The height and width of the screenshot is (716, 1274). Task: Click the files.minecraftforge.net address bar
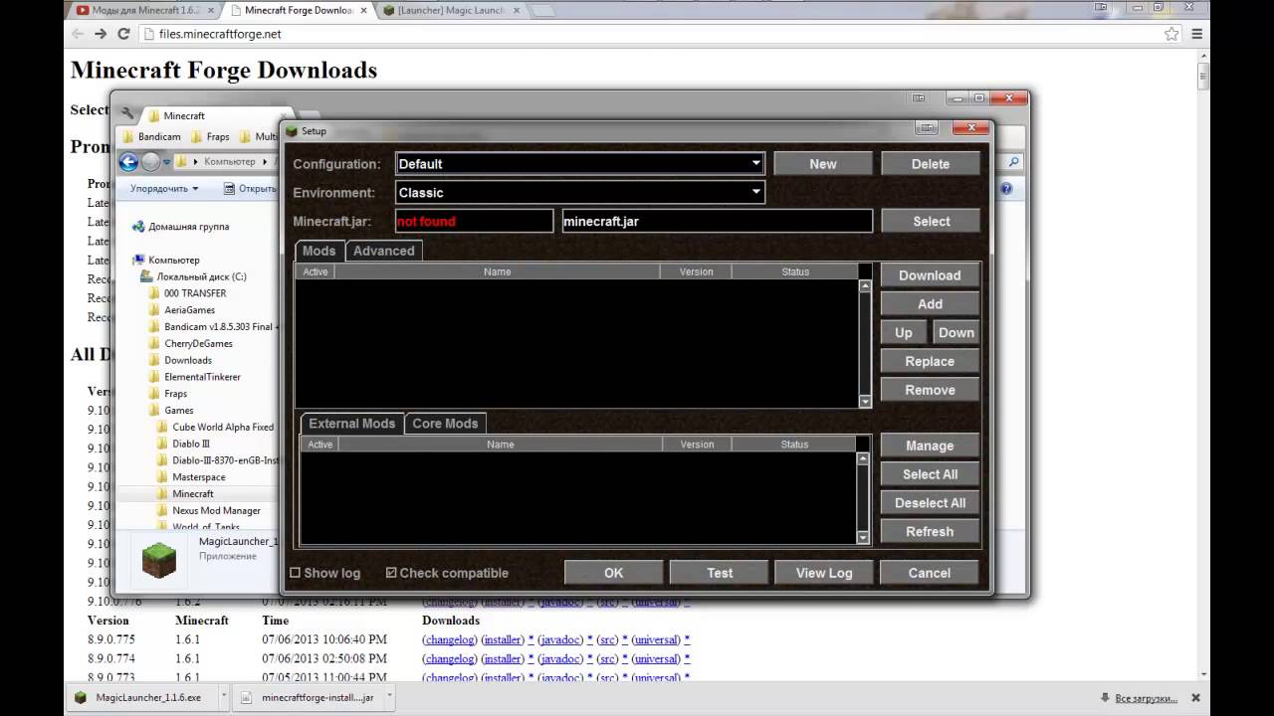(x=657, y=34)
